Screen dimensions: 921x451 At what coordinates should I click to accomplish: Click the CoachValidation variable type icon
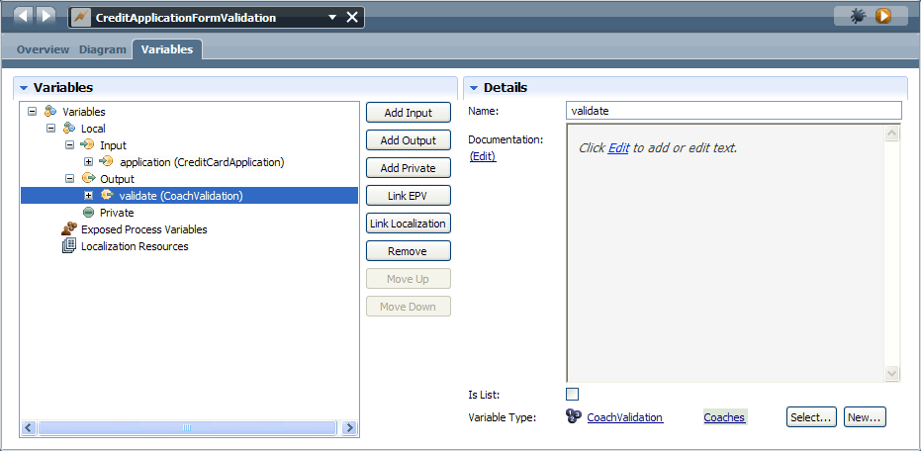pos(574,416)
